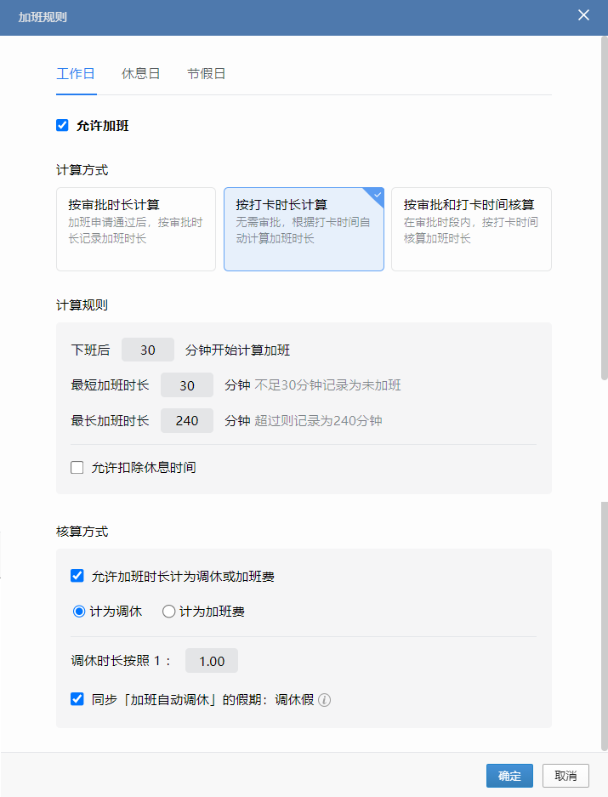Switch to the 休息日 tab
The width and height of the screenshot is (608, 797).
coord(141,74)
